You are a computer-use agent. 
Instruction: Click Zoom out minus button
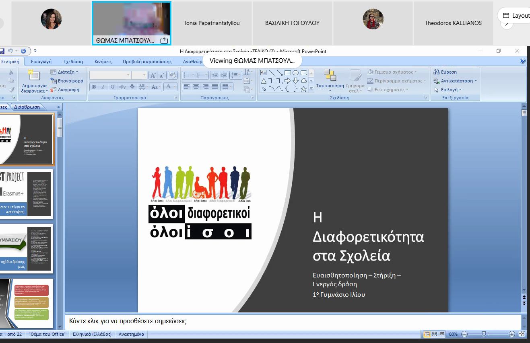click(464, 334)
